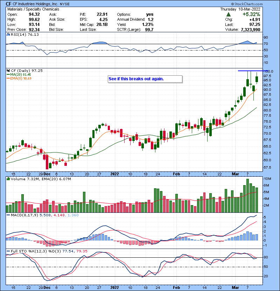280x291 pixels.
Task: Click the Volume value 7,323,990
Action: [251, 29]
